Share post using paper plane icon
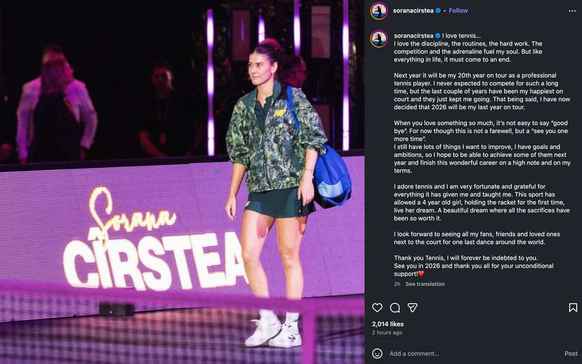Screen dimensions: 582x364 click(x=413, y=308)
